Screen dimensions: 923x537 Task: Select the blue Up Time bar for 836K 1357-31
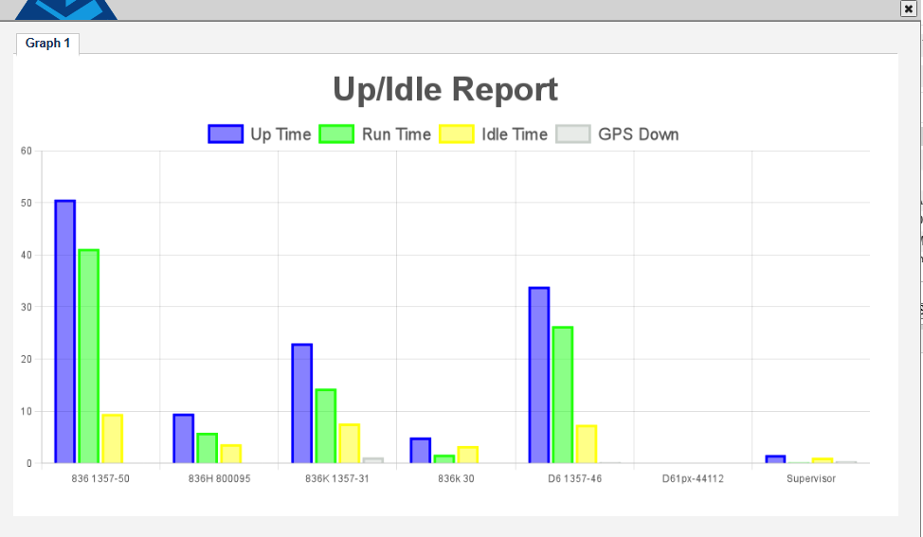pos(302,403)
